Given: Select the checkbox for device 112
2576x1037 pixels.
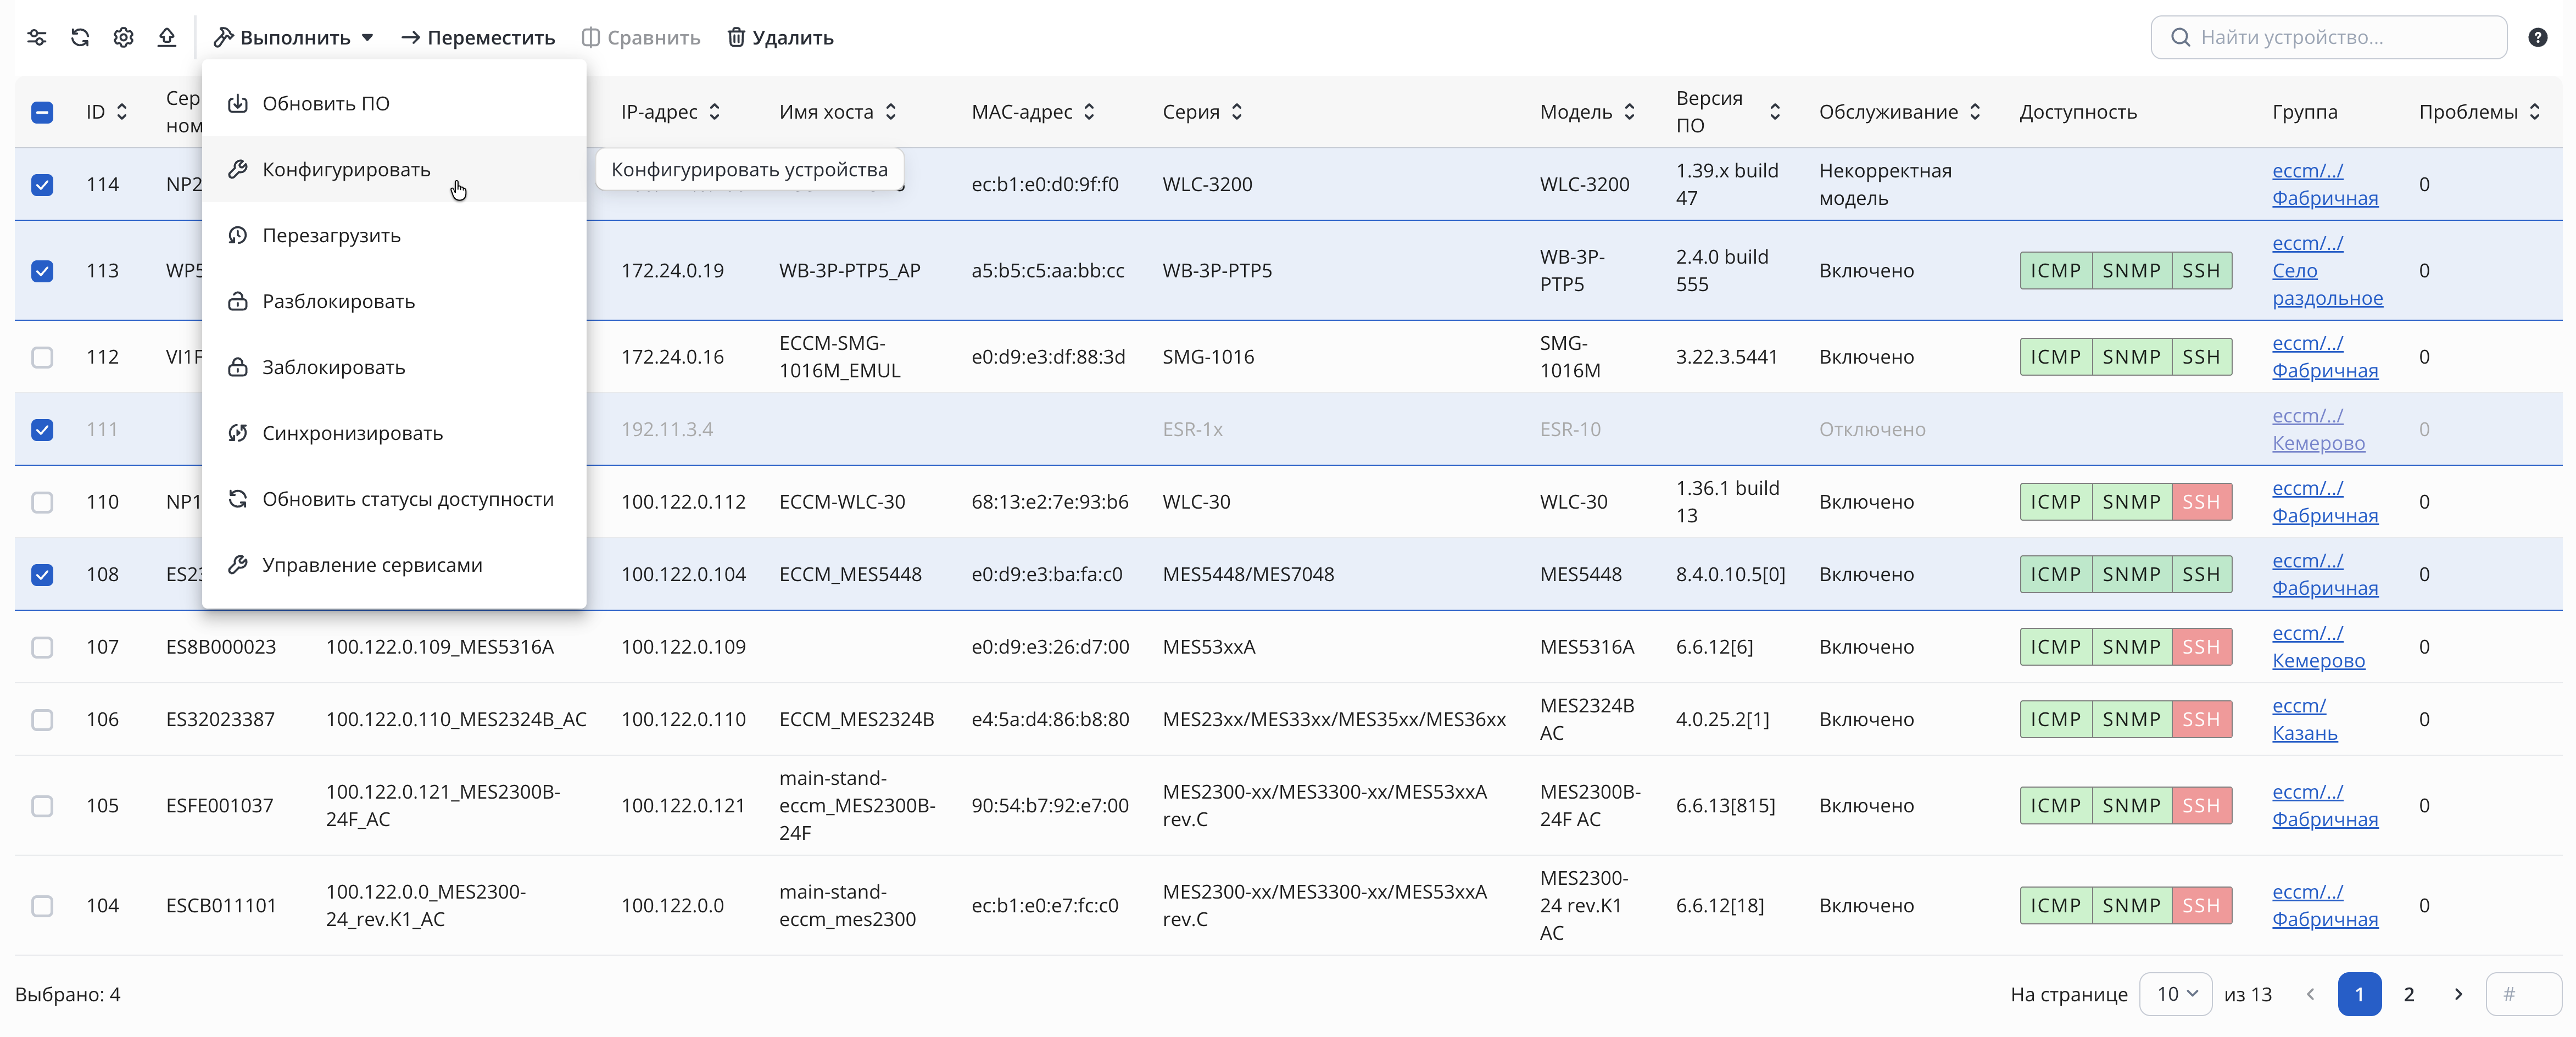Looking at the screenshot, I should click(x=42, y=357).
